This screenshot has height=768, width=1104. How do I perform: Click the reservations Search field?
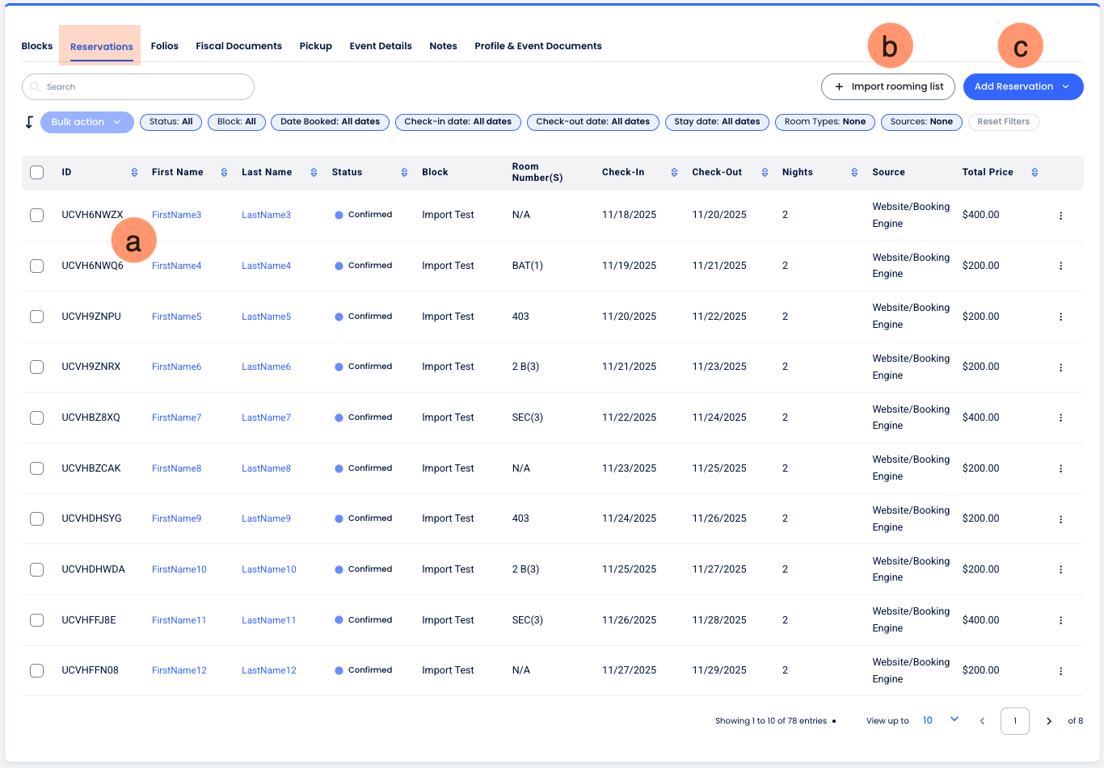tap(138, 86)
